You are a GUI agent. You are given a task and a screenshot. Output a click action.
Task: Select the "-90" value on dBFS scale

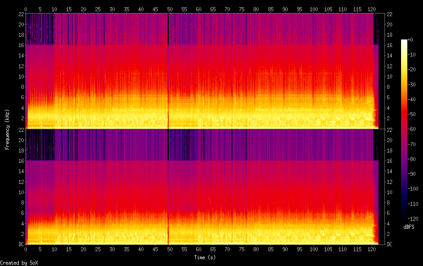coord(412,174)
